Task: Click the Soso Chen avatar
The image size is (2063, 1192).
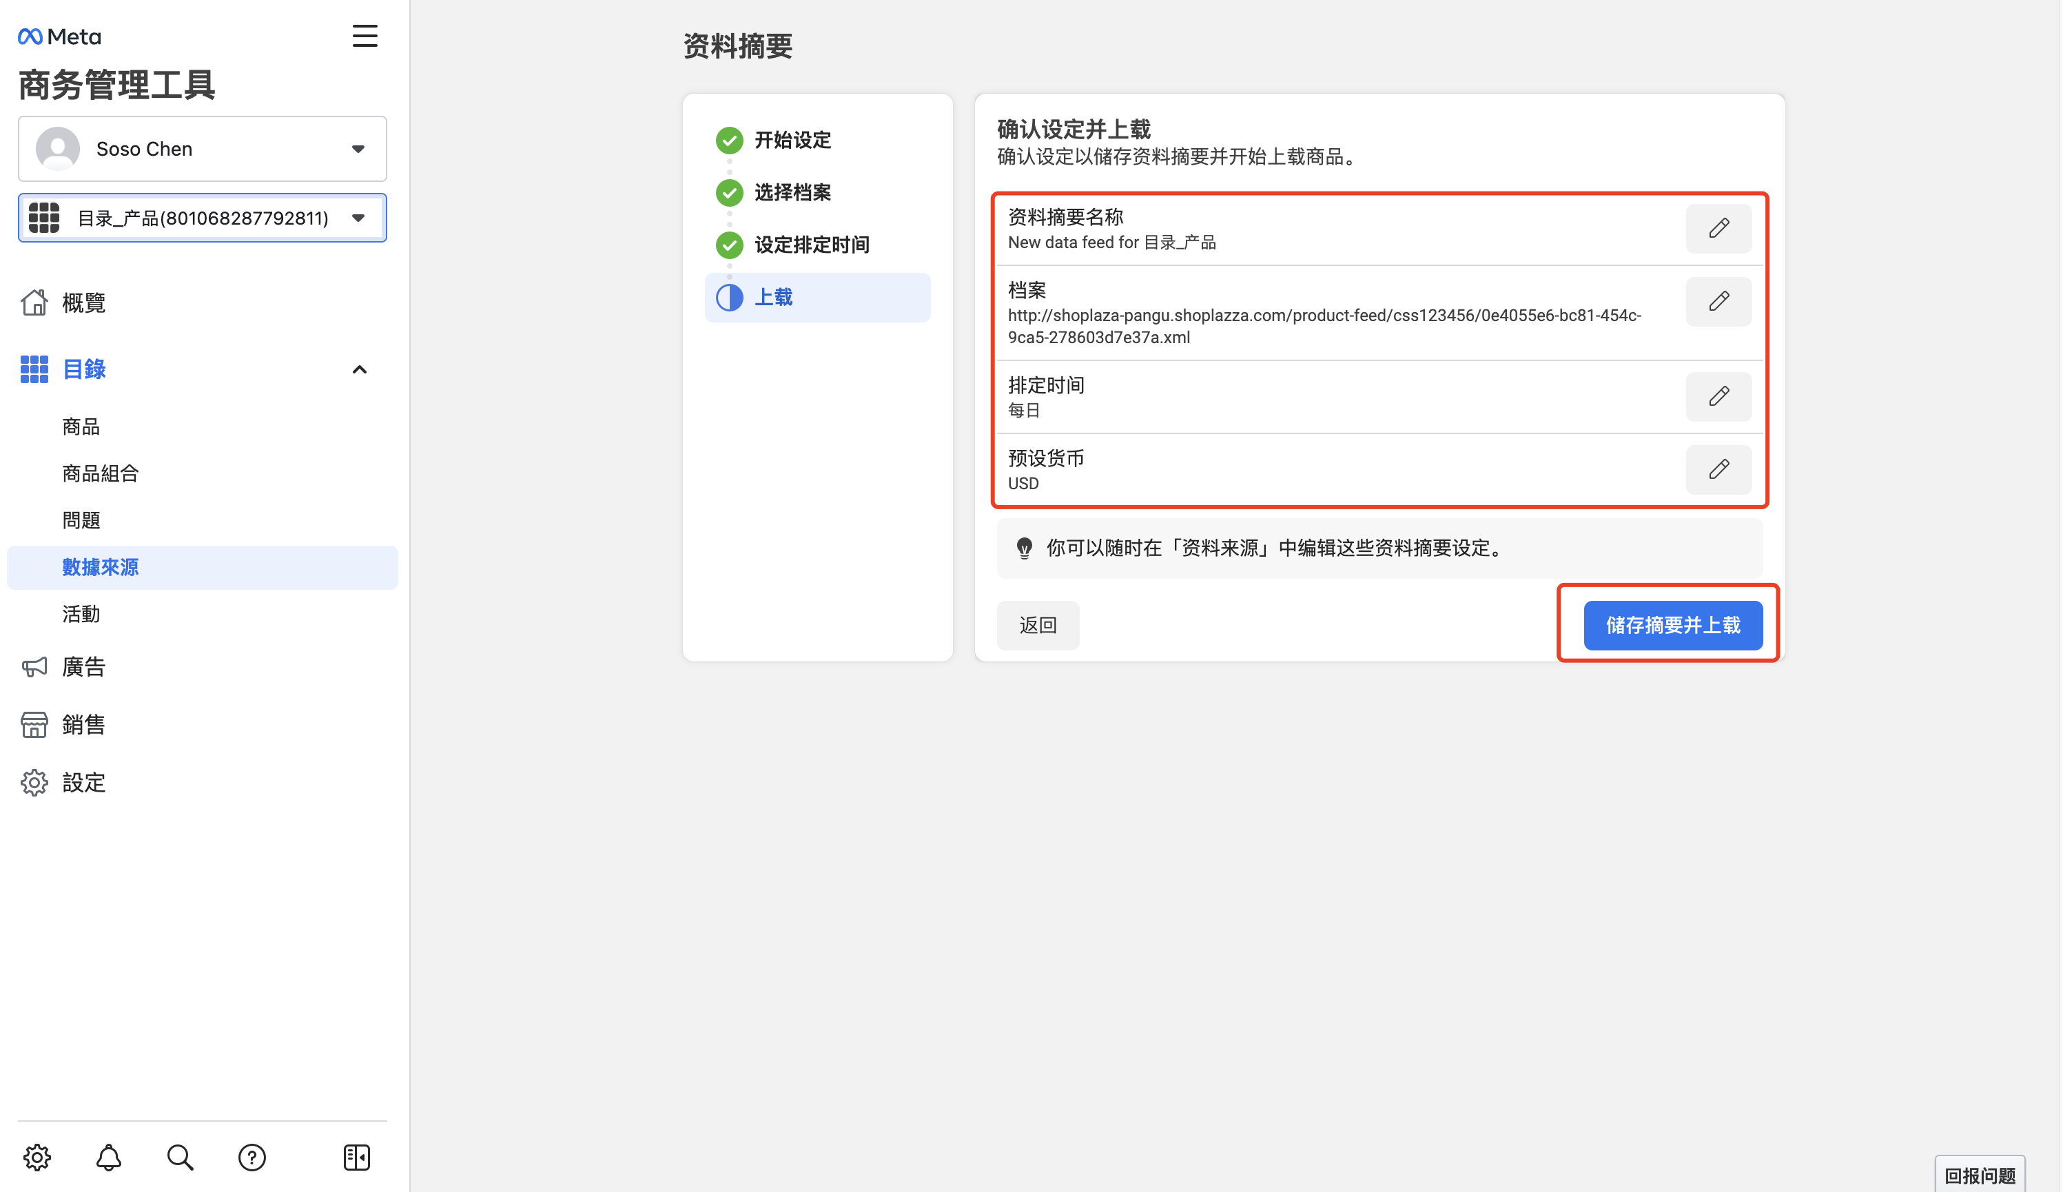Action: click(x=58, y=149)
